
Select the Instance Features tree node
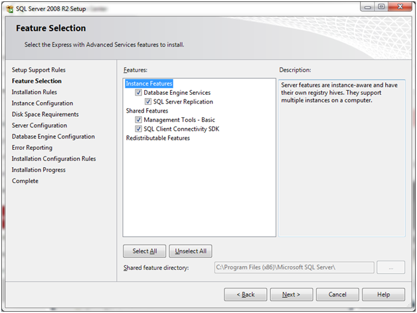[149, 84]
